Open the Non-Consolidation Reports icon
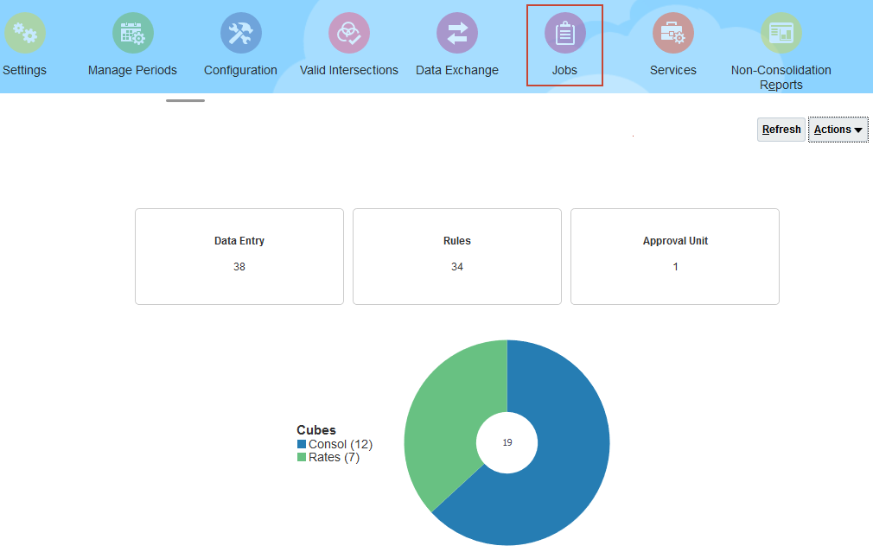Viewport: 873px width, 552px height. point(781,34)
